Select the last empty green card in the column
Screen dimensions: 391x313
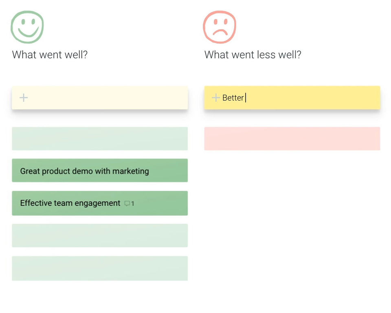[100, 268]
